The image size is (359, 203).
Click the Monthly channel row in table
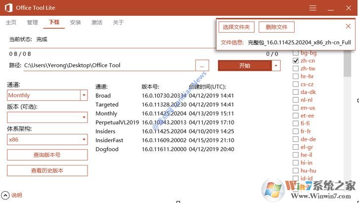(x=165, y=114)
